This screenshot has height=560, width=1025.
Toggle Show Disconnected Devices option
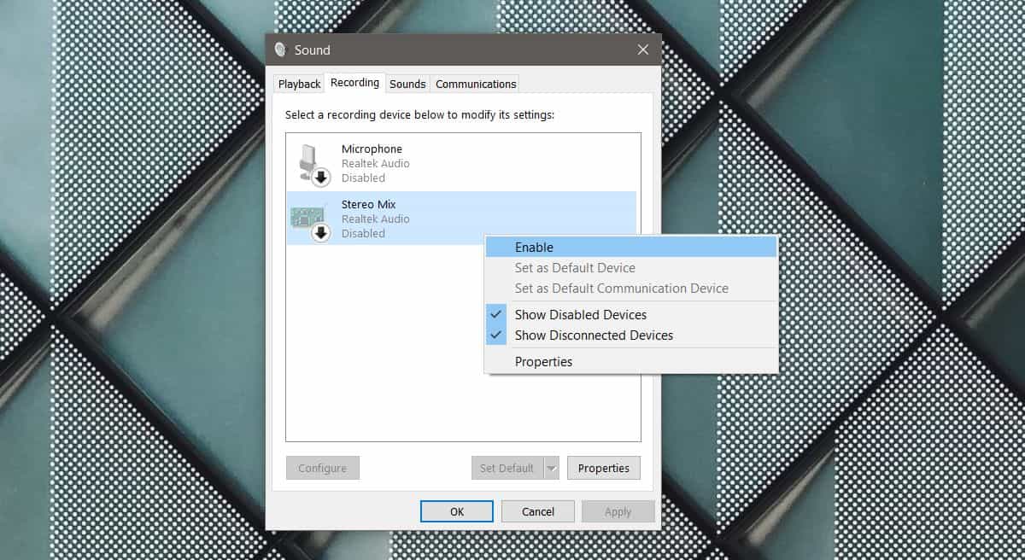(631, 335)
